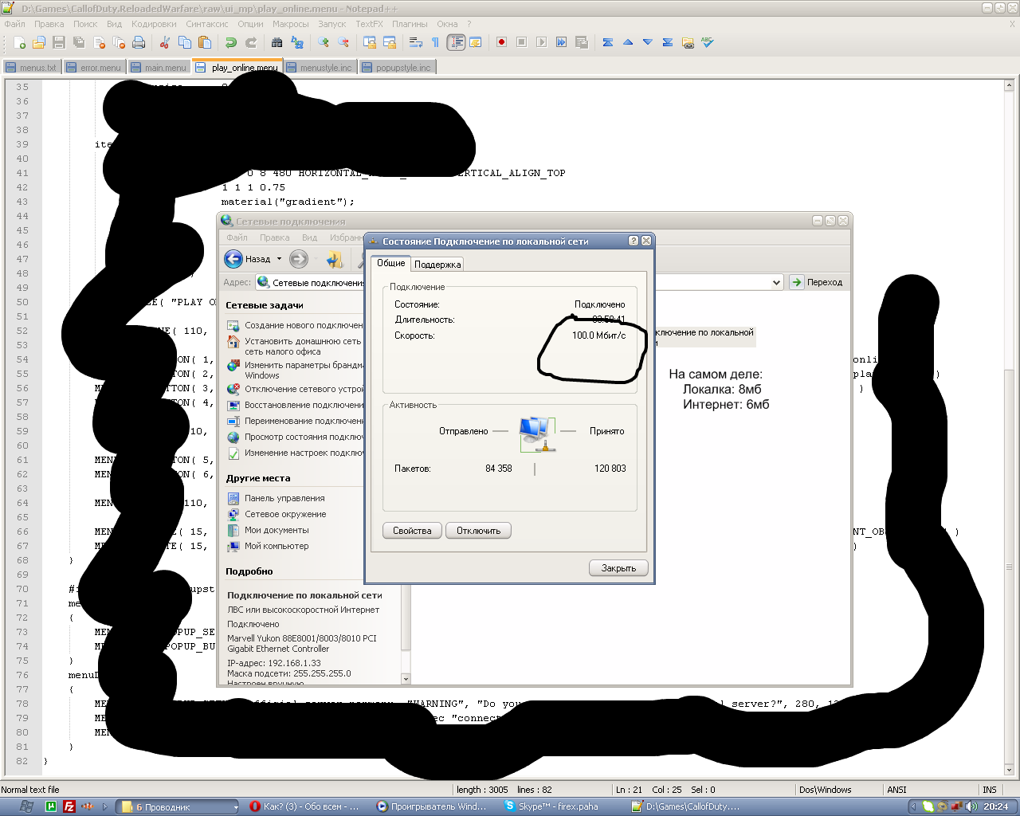This screenshot has height=816, width=1020.
Task: Switch to the main.menu tab
Action: pyautogui.click(x=159, y=68)
